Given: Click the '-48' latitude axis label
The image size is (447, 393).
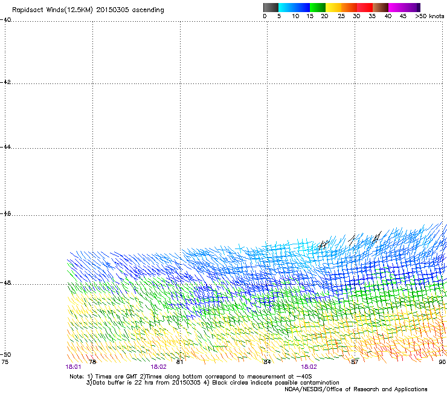Looking at the screenshot, I should [5, 282].
